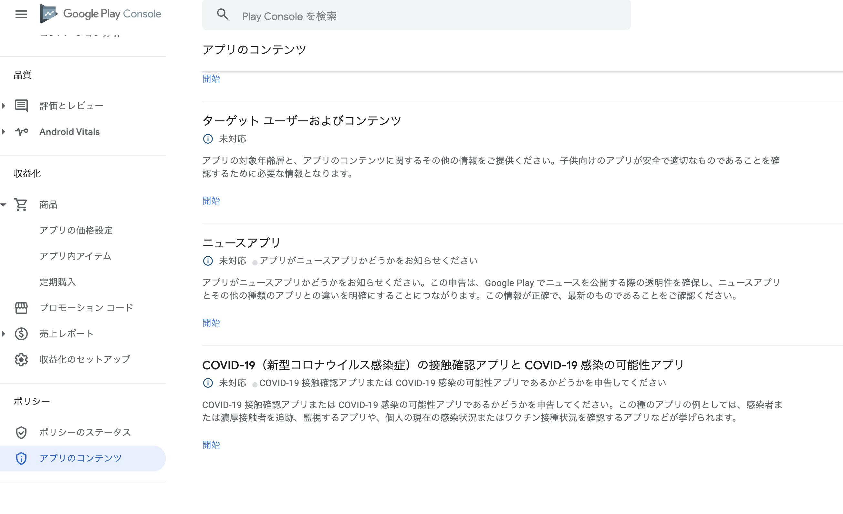Expand the 売上レポート section arrow
This screenshot has width=843, height=514.
(4, 334)
